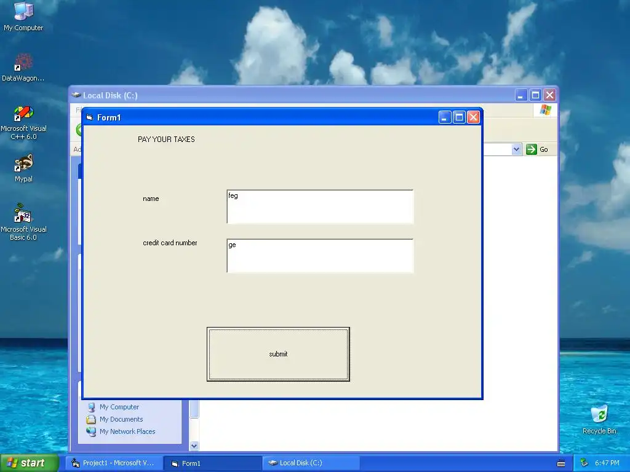Launch Microsoft Visual C++ 6.0 shortcut
Viewport: 630px width, 472px height.
tap(23, 122)
